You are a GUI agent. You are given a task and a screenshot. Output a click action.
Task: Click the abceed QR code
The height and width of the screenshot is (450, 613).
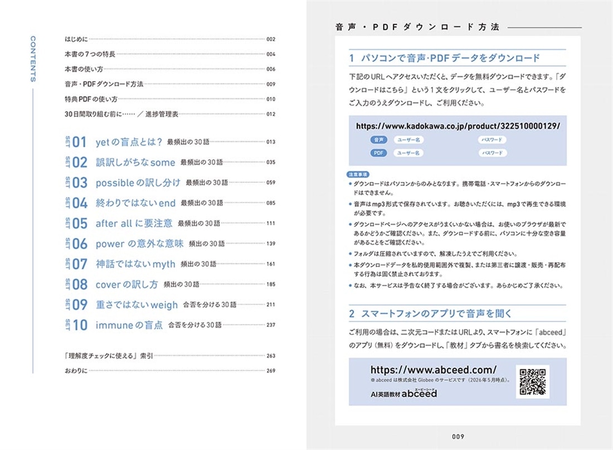click(x=532, y=381)
